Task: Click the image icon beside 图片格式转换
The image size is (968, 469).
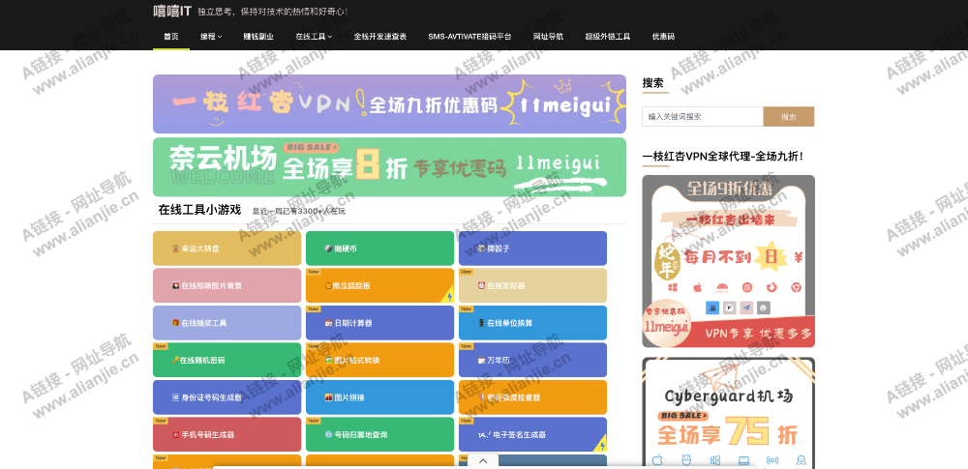Action: 328,360
